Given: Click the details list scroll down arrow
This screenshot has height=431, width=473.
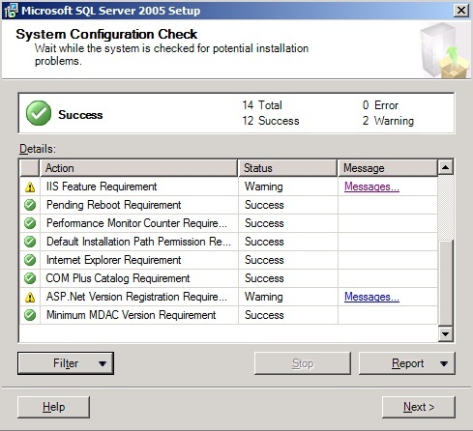Looking at the screenshot, I should 446,334.
